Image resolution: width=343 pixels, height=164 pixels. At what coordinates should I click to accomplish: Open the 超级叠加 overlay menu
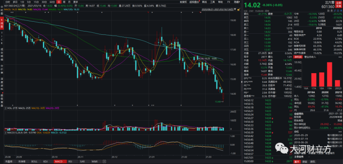194,2
